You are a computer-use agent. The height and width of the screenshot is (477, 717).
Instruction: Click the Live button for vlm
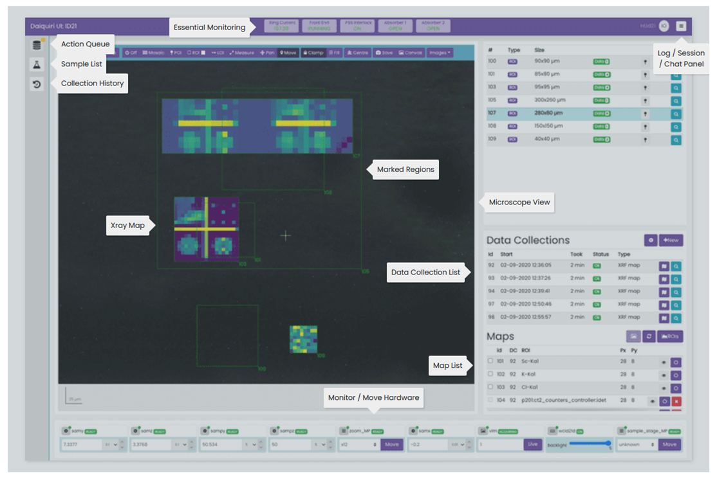tap(533, 445)
